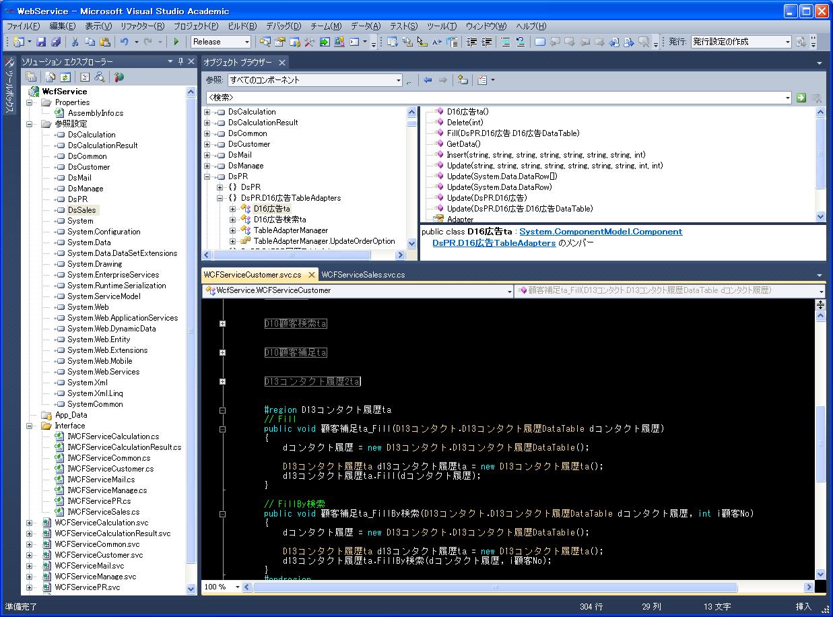Click the Object Browser search field
This screenshot has width=833, height=617.
[498, 98]
